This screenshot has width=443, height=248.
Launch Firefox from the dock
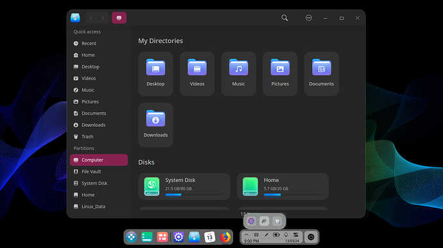pyautogui.click(x=225, y=237)
